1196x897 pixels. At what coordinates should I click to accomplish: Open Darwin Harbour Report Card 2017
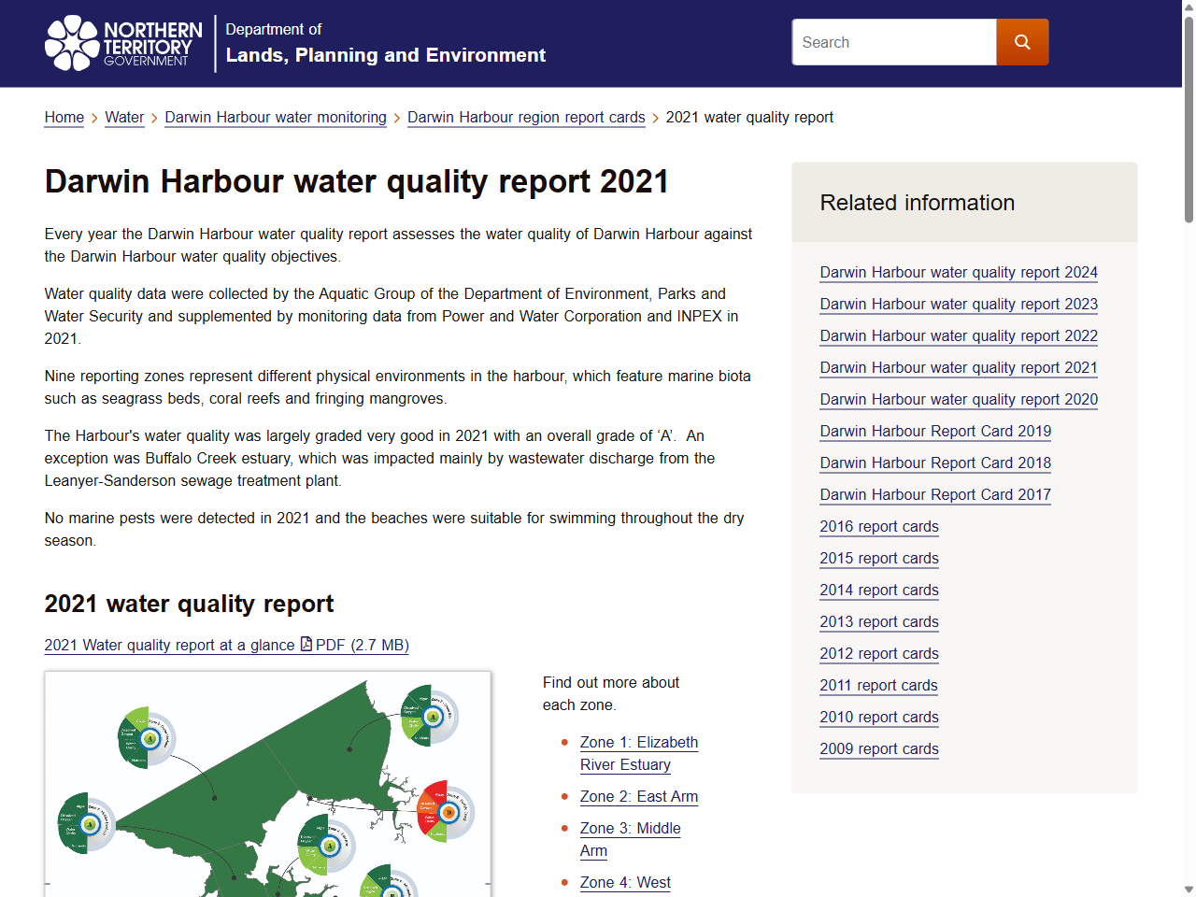(935, 495)
